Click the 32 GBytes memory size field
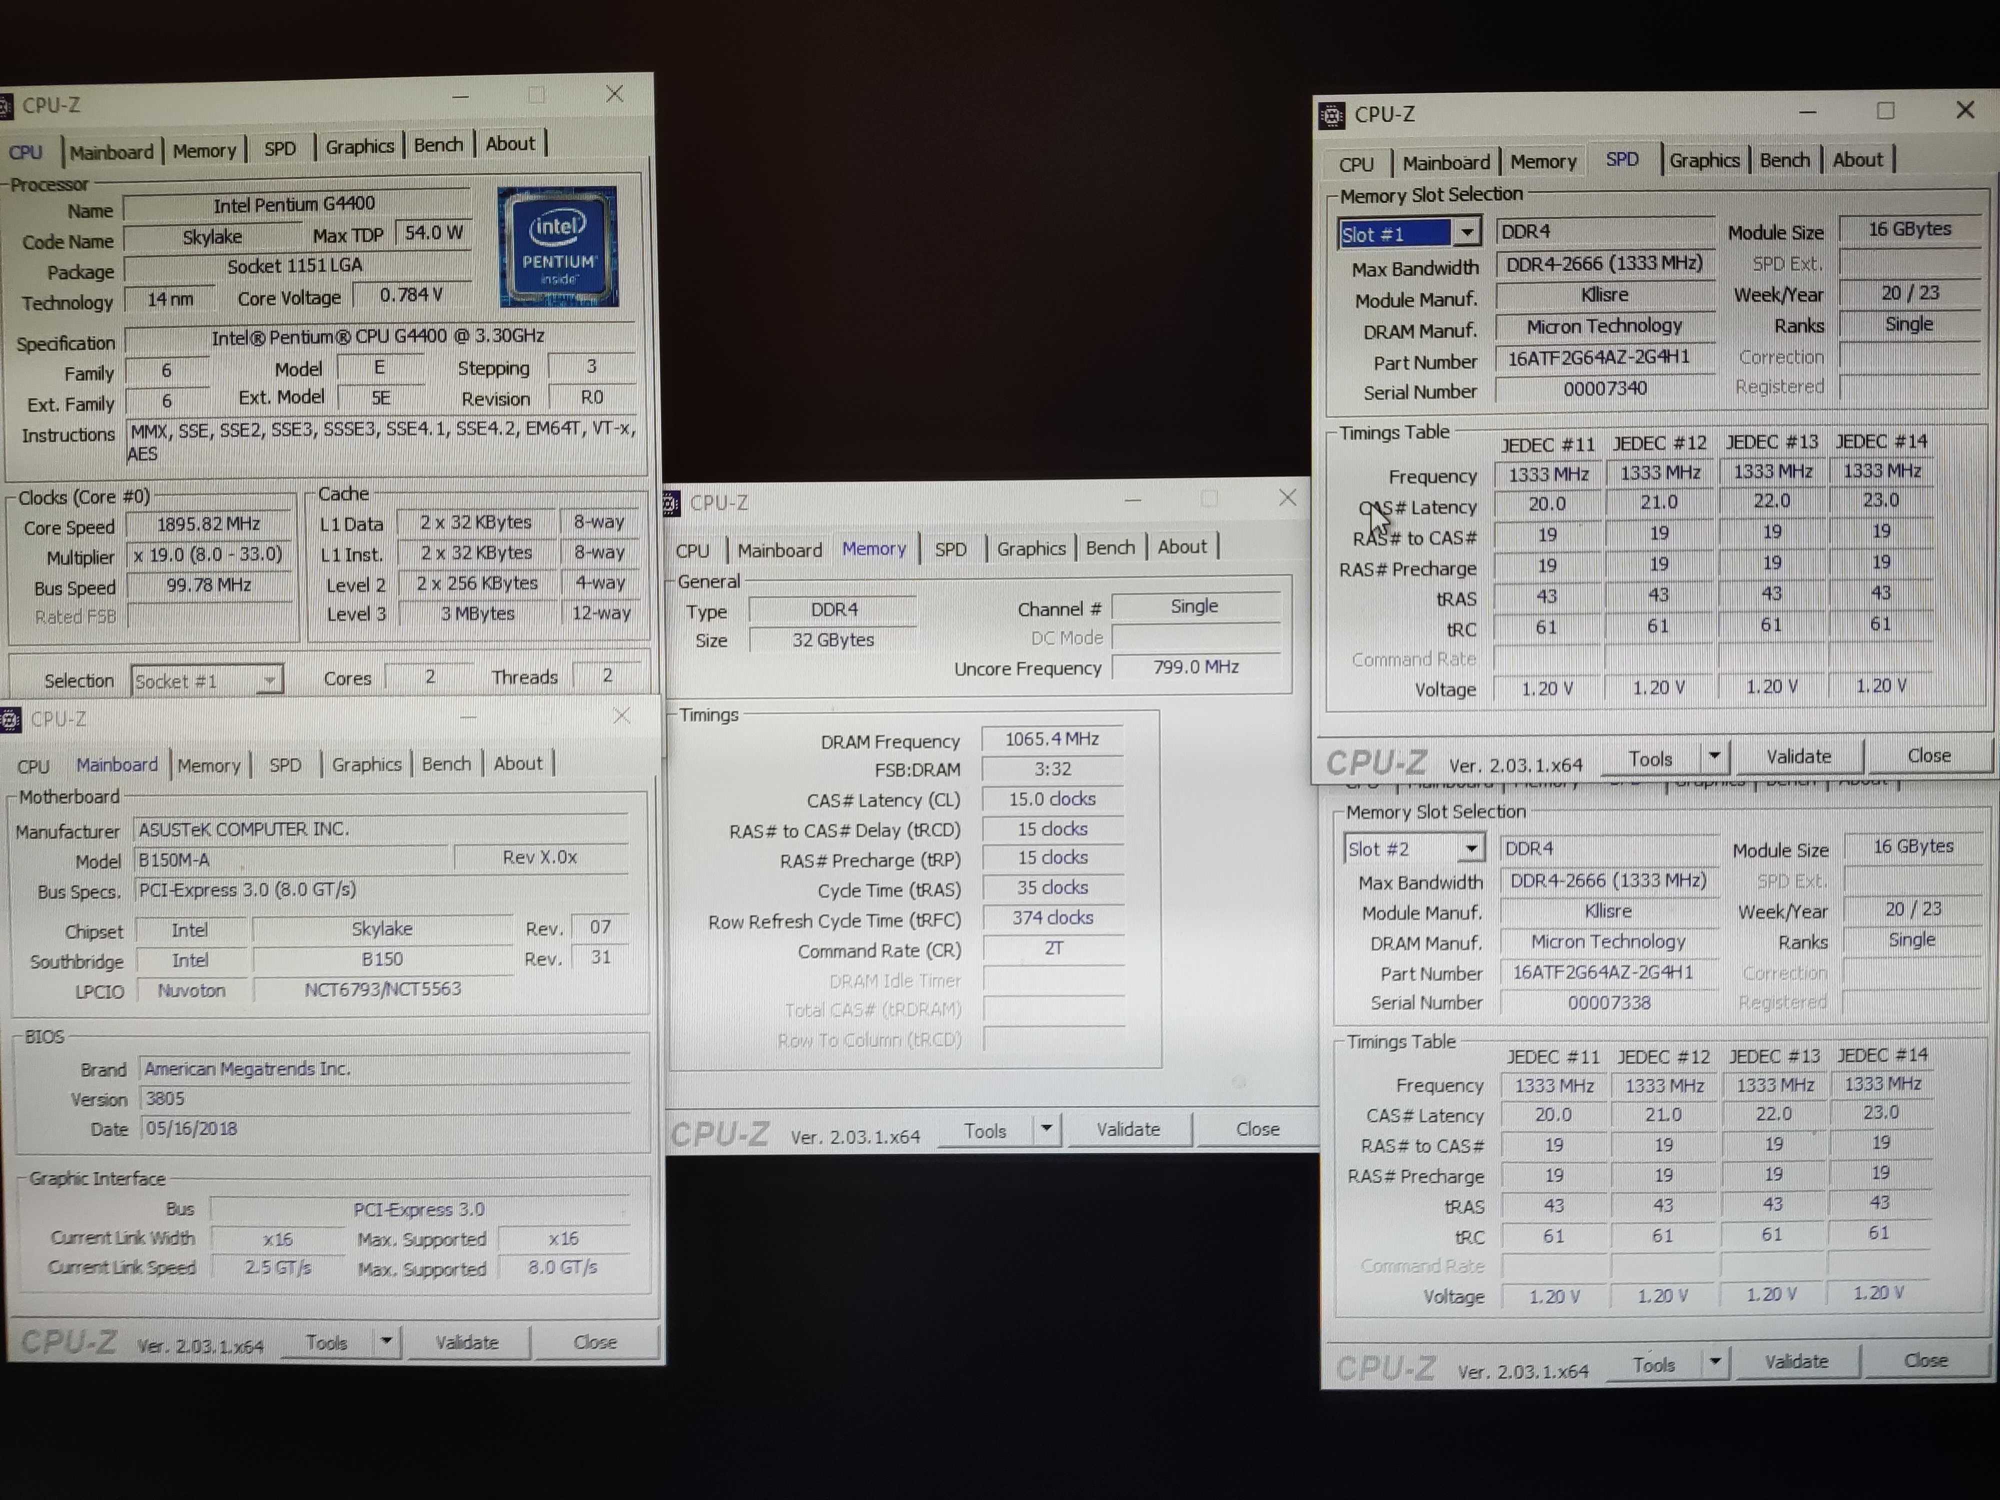Viewport: 2000px width, 1500px height. tap(832, 639)
